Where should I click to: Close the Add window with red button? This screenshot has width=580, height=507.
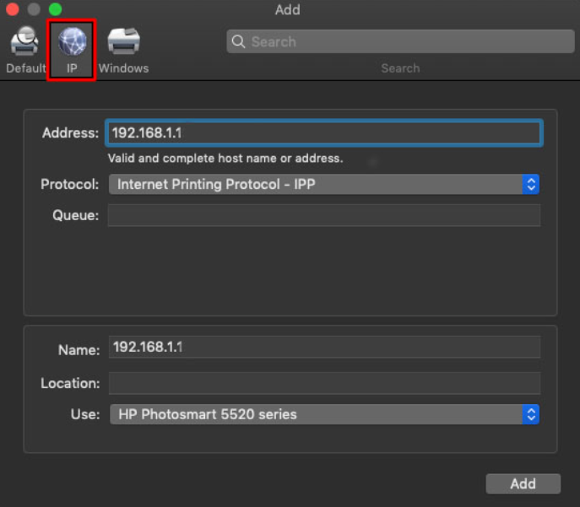coord(13,10)
